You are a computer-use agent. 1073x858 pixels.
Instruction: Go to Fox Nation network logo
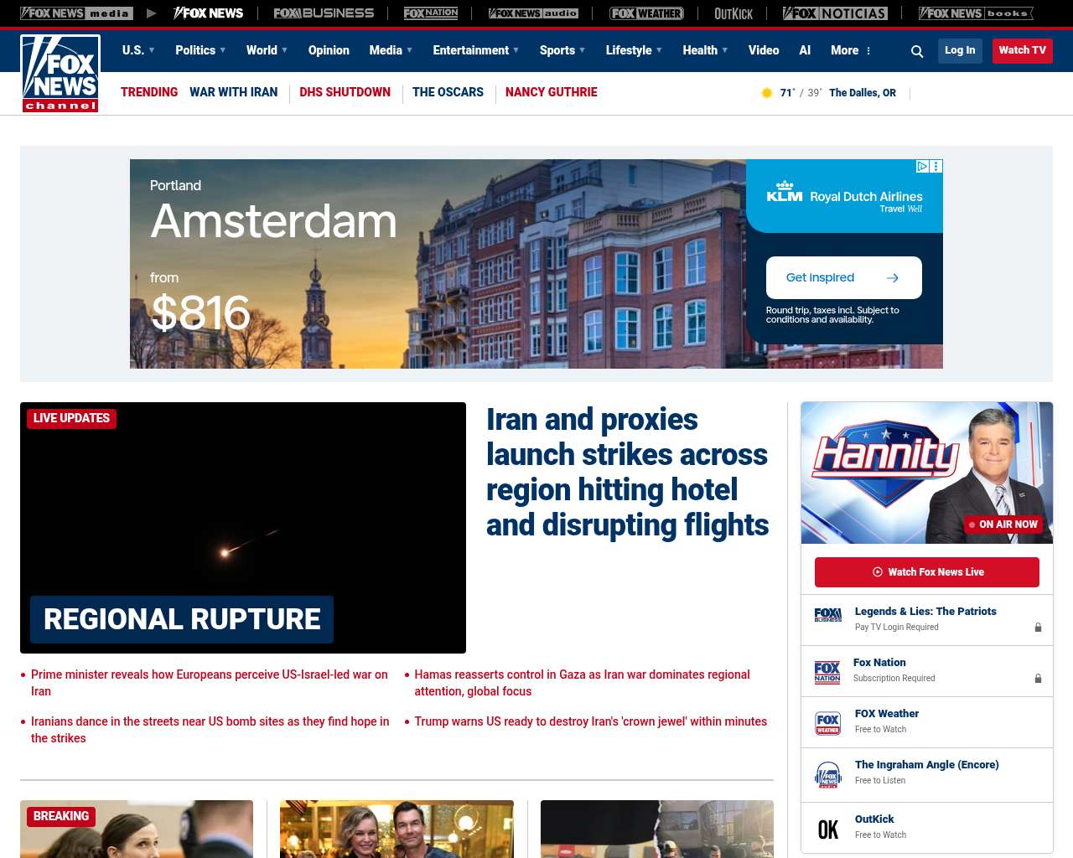point(431,13)
